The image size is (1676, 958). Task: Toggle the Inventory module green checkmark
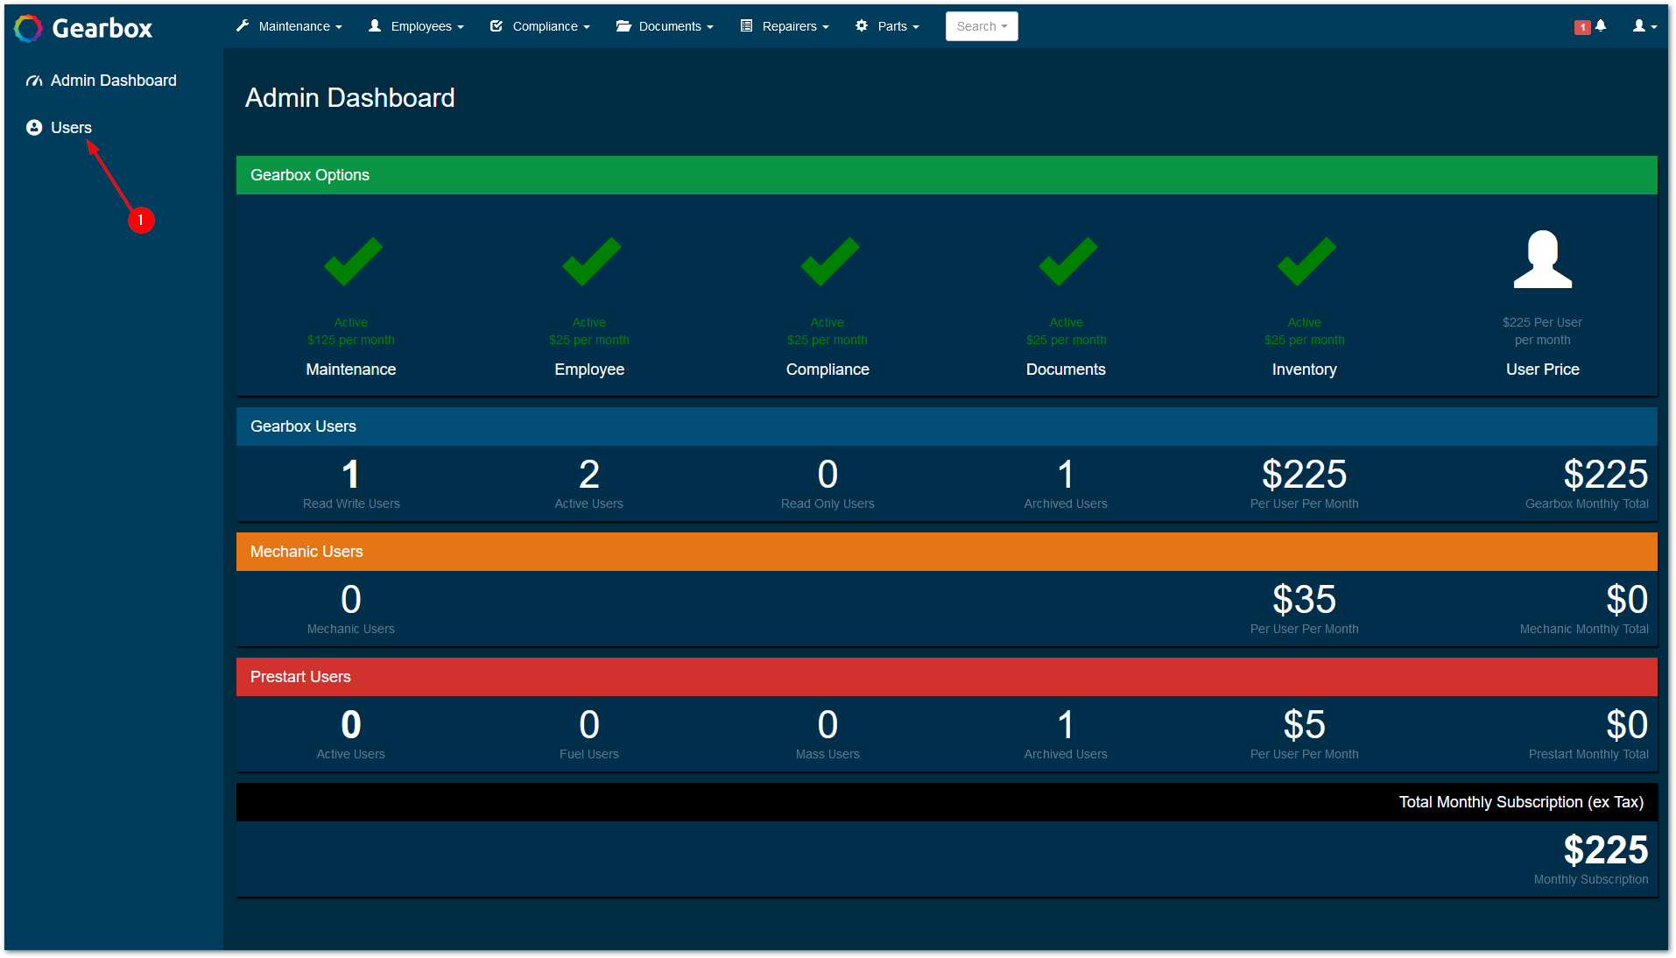click(x=1305, y=262)
